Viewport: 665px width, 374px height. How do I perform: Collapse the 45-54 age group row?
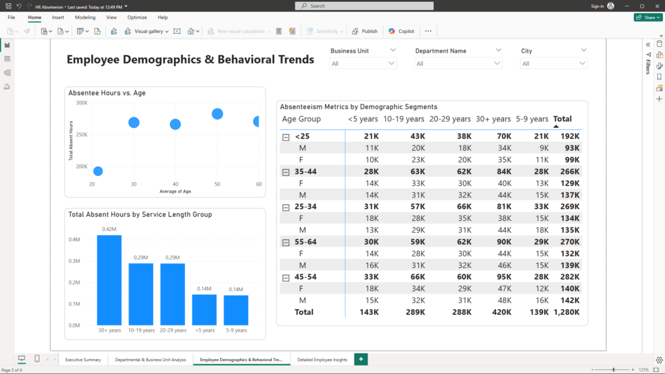click(285, 277)
